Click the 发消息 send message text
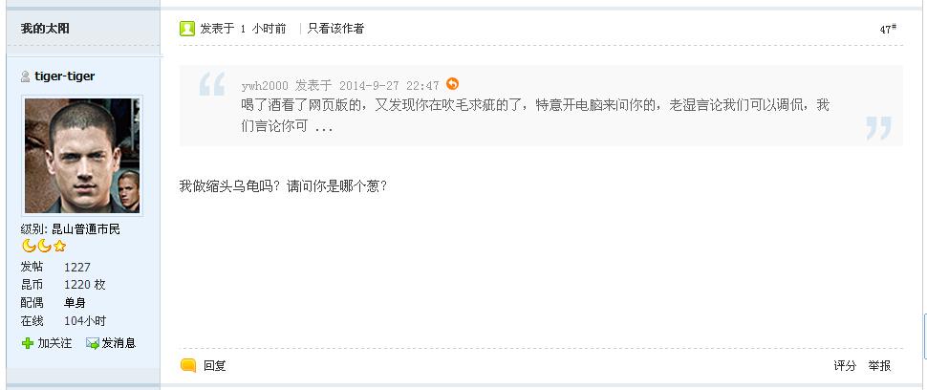Screen dimensions: 927x390 coord(119,343)
